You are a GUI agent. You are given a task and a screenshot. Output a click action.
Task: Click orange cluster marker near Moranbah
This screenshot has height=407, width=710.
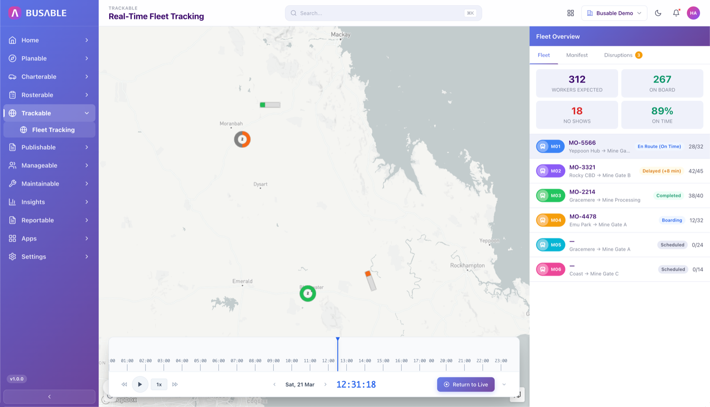click(242, 139)
